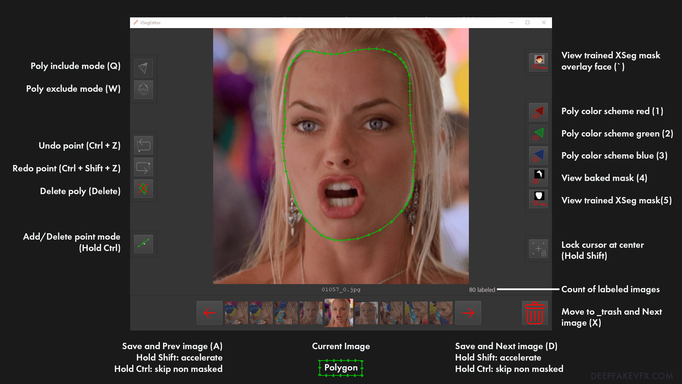Switch to blue poly color scheme
682x384 pixels.
(538, 155)
